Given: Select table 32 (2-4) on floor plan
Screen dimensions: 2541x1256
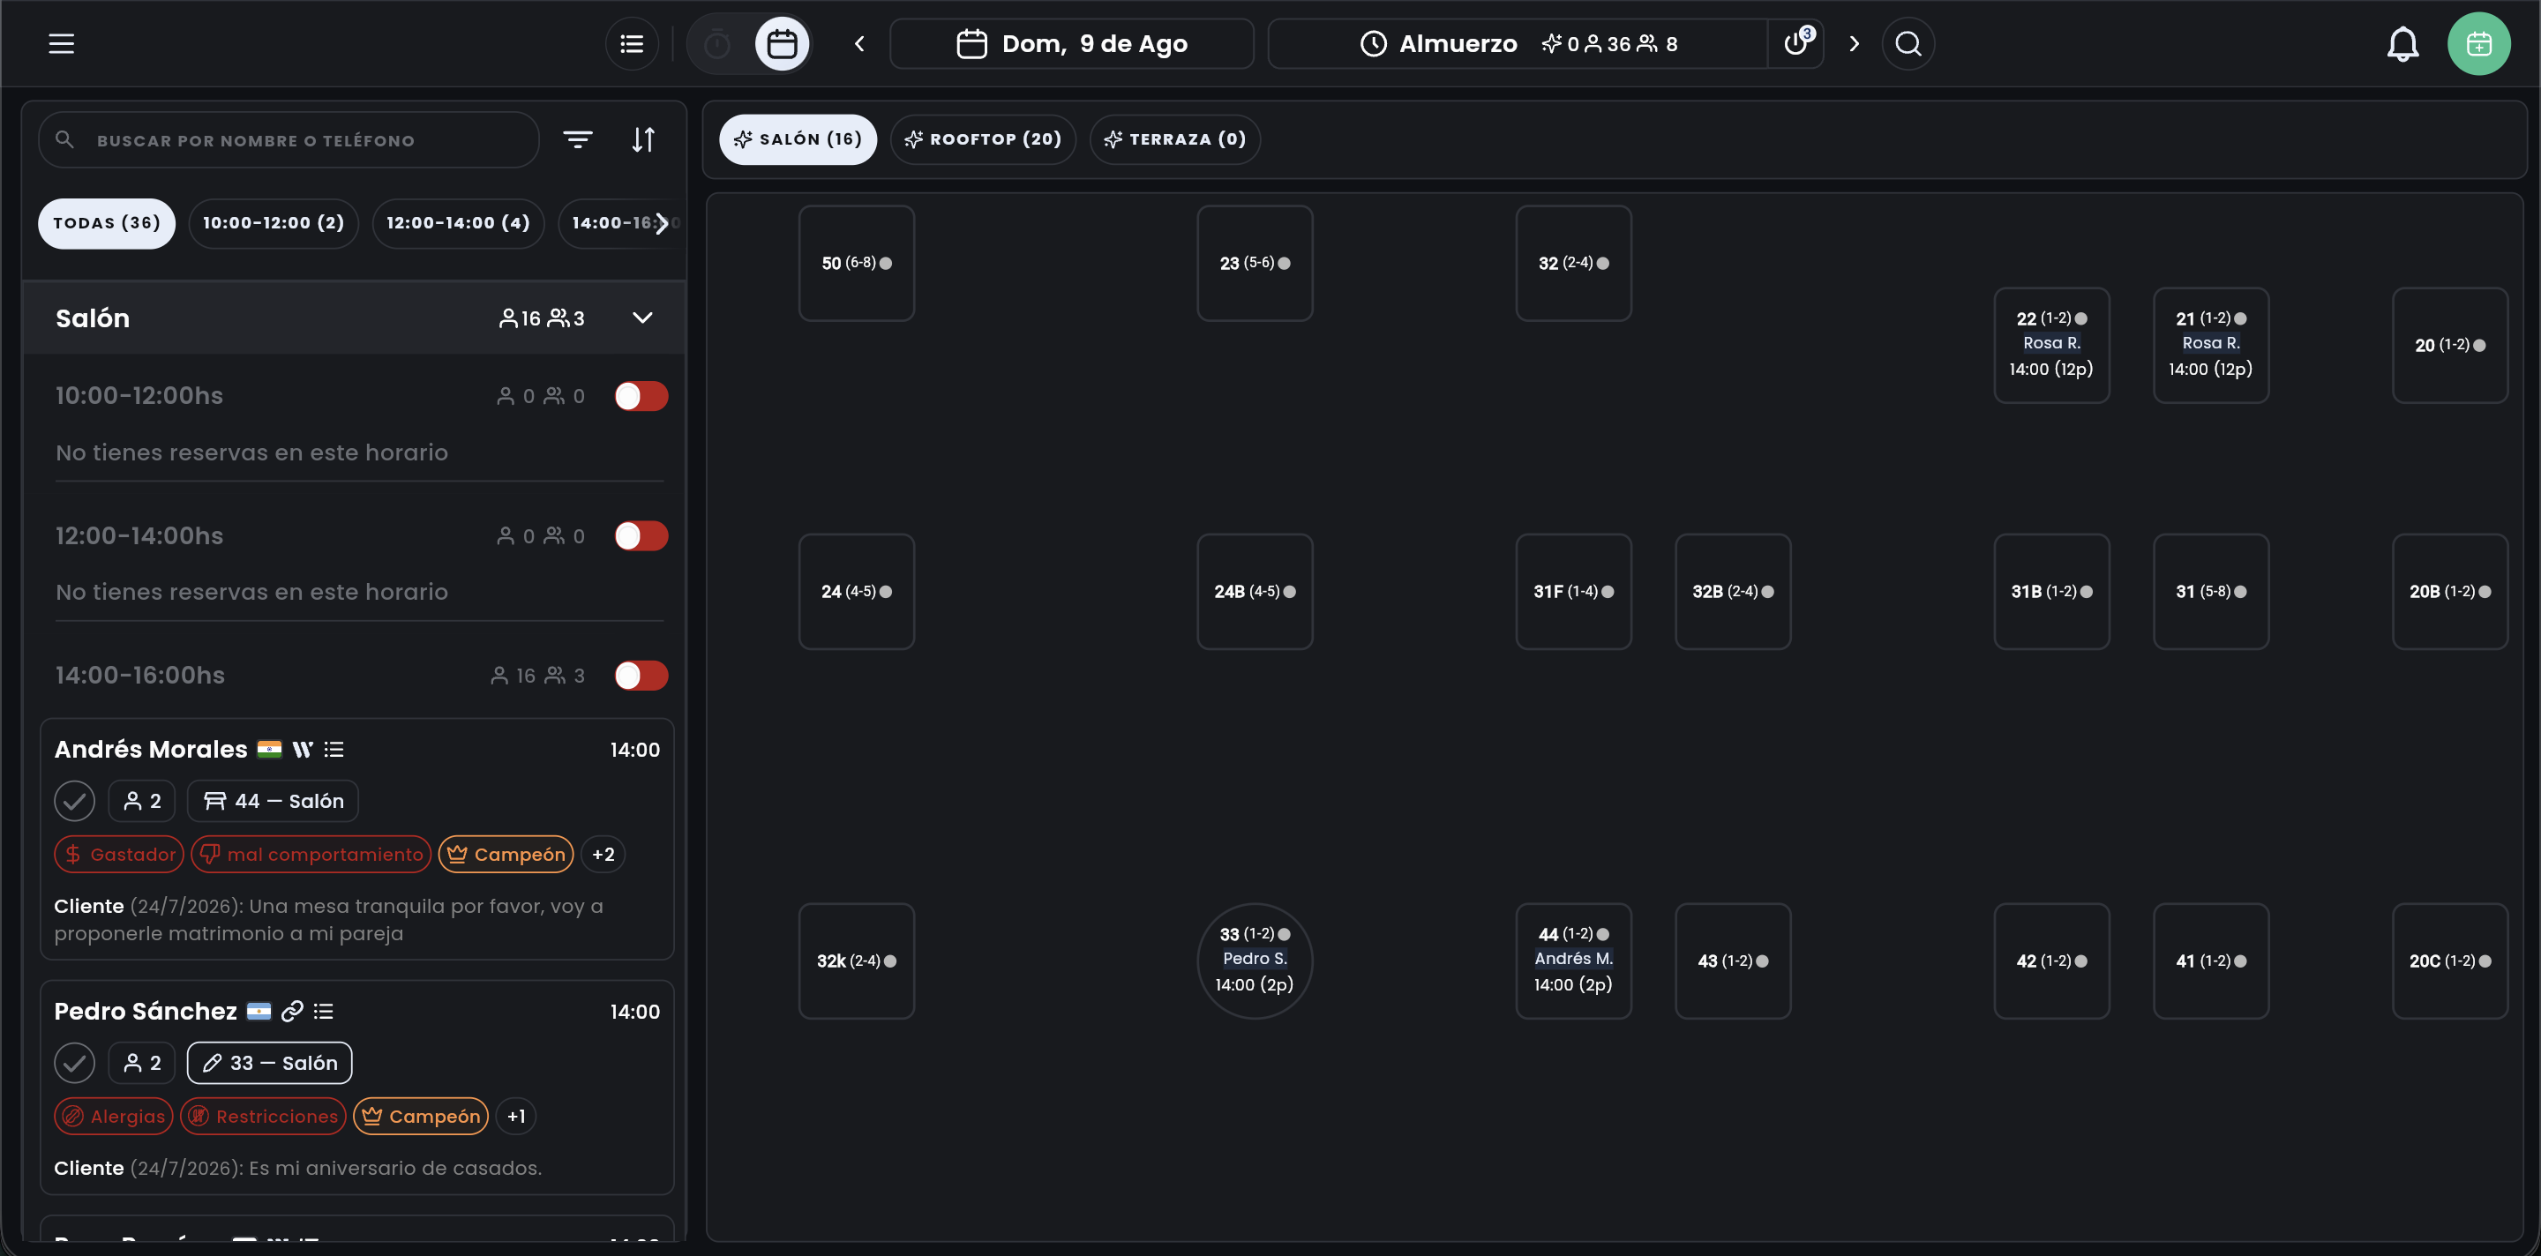Looking at the screenshot, I should point(1573,263).
